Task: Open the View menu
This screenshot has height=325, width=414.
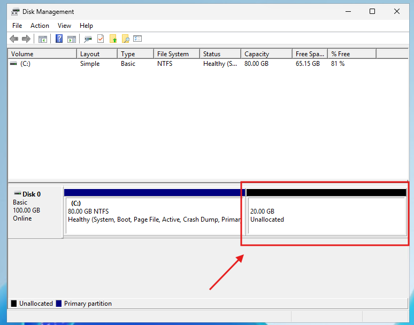Action: (64, 26)
